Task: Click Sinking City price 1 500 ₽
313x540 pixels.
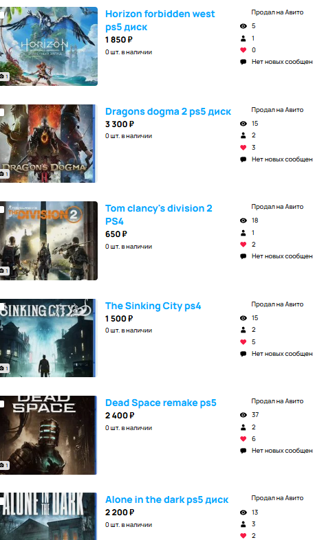Action: [119, 319]
